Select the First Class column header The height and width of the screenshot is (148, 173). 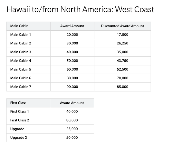click(x=18, y=103)
